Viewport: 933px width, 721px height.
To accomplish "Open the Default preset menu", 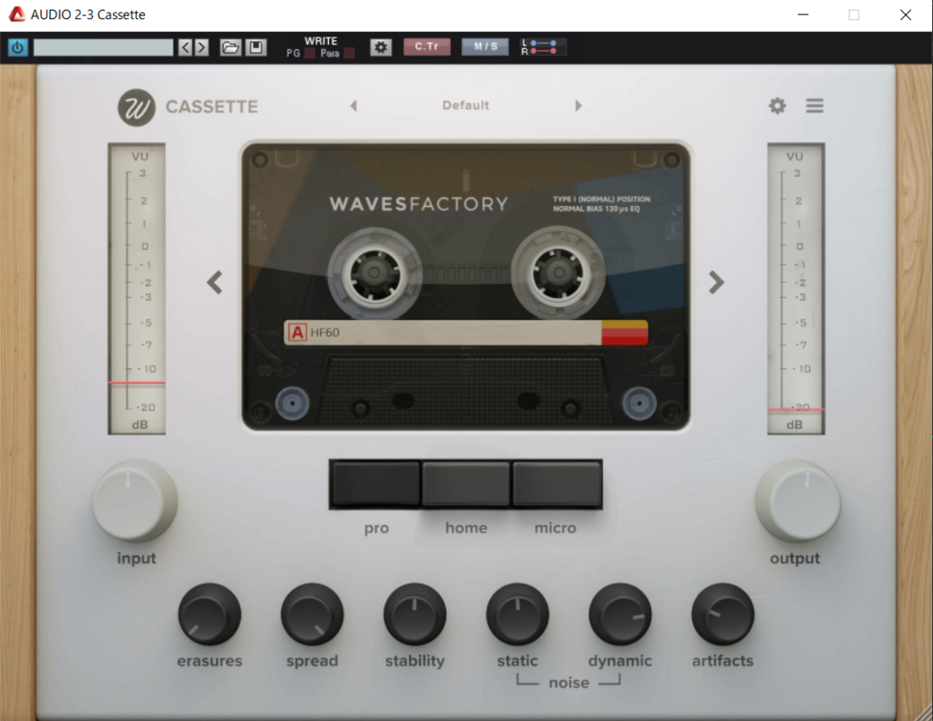I will pyautogui.click(x=466, y=106).
